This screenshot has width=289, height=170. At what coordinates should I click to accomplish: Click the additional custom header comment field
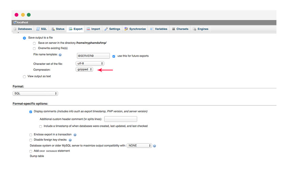(x=120, y=119)
